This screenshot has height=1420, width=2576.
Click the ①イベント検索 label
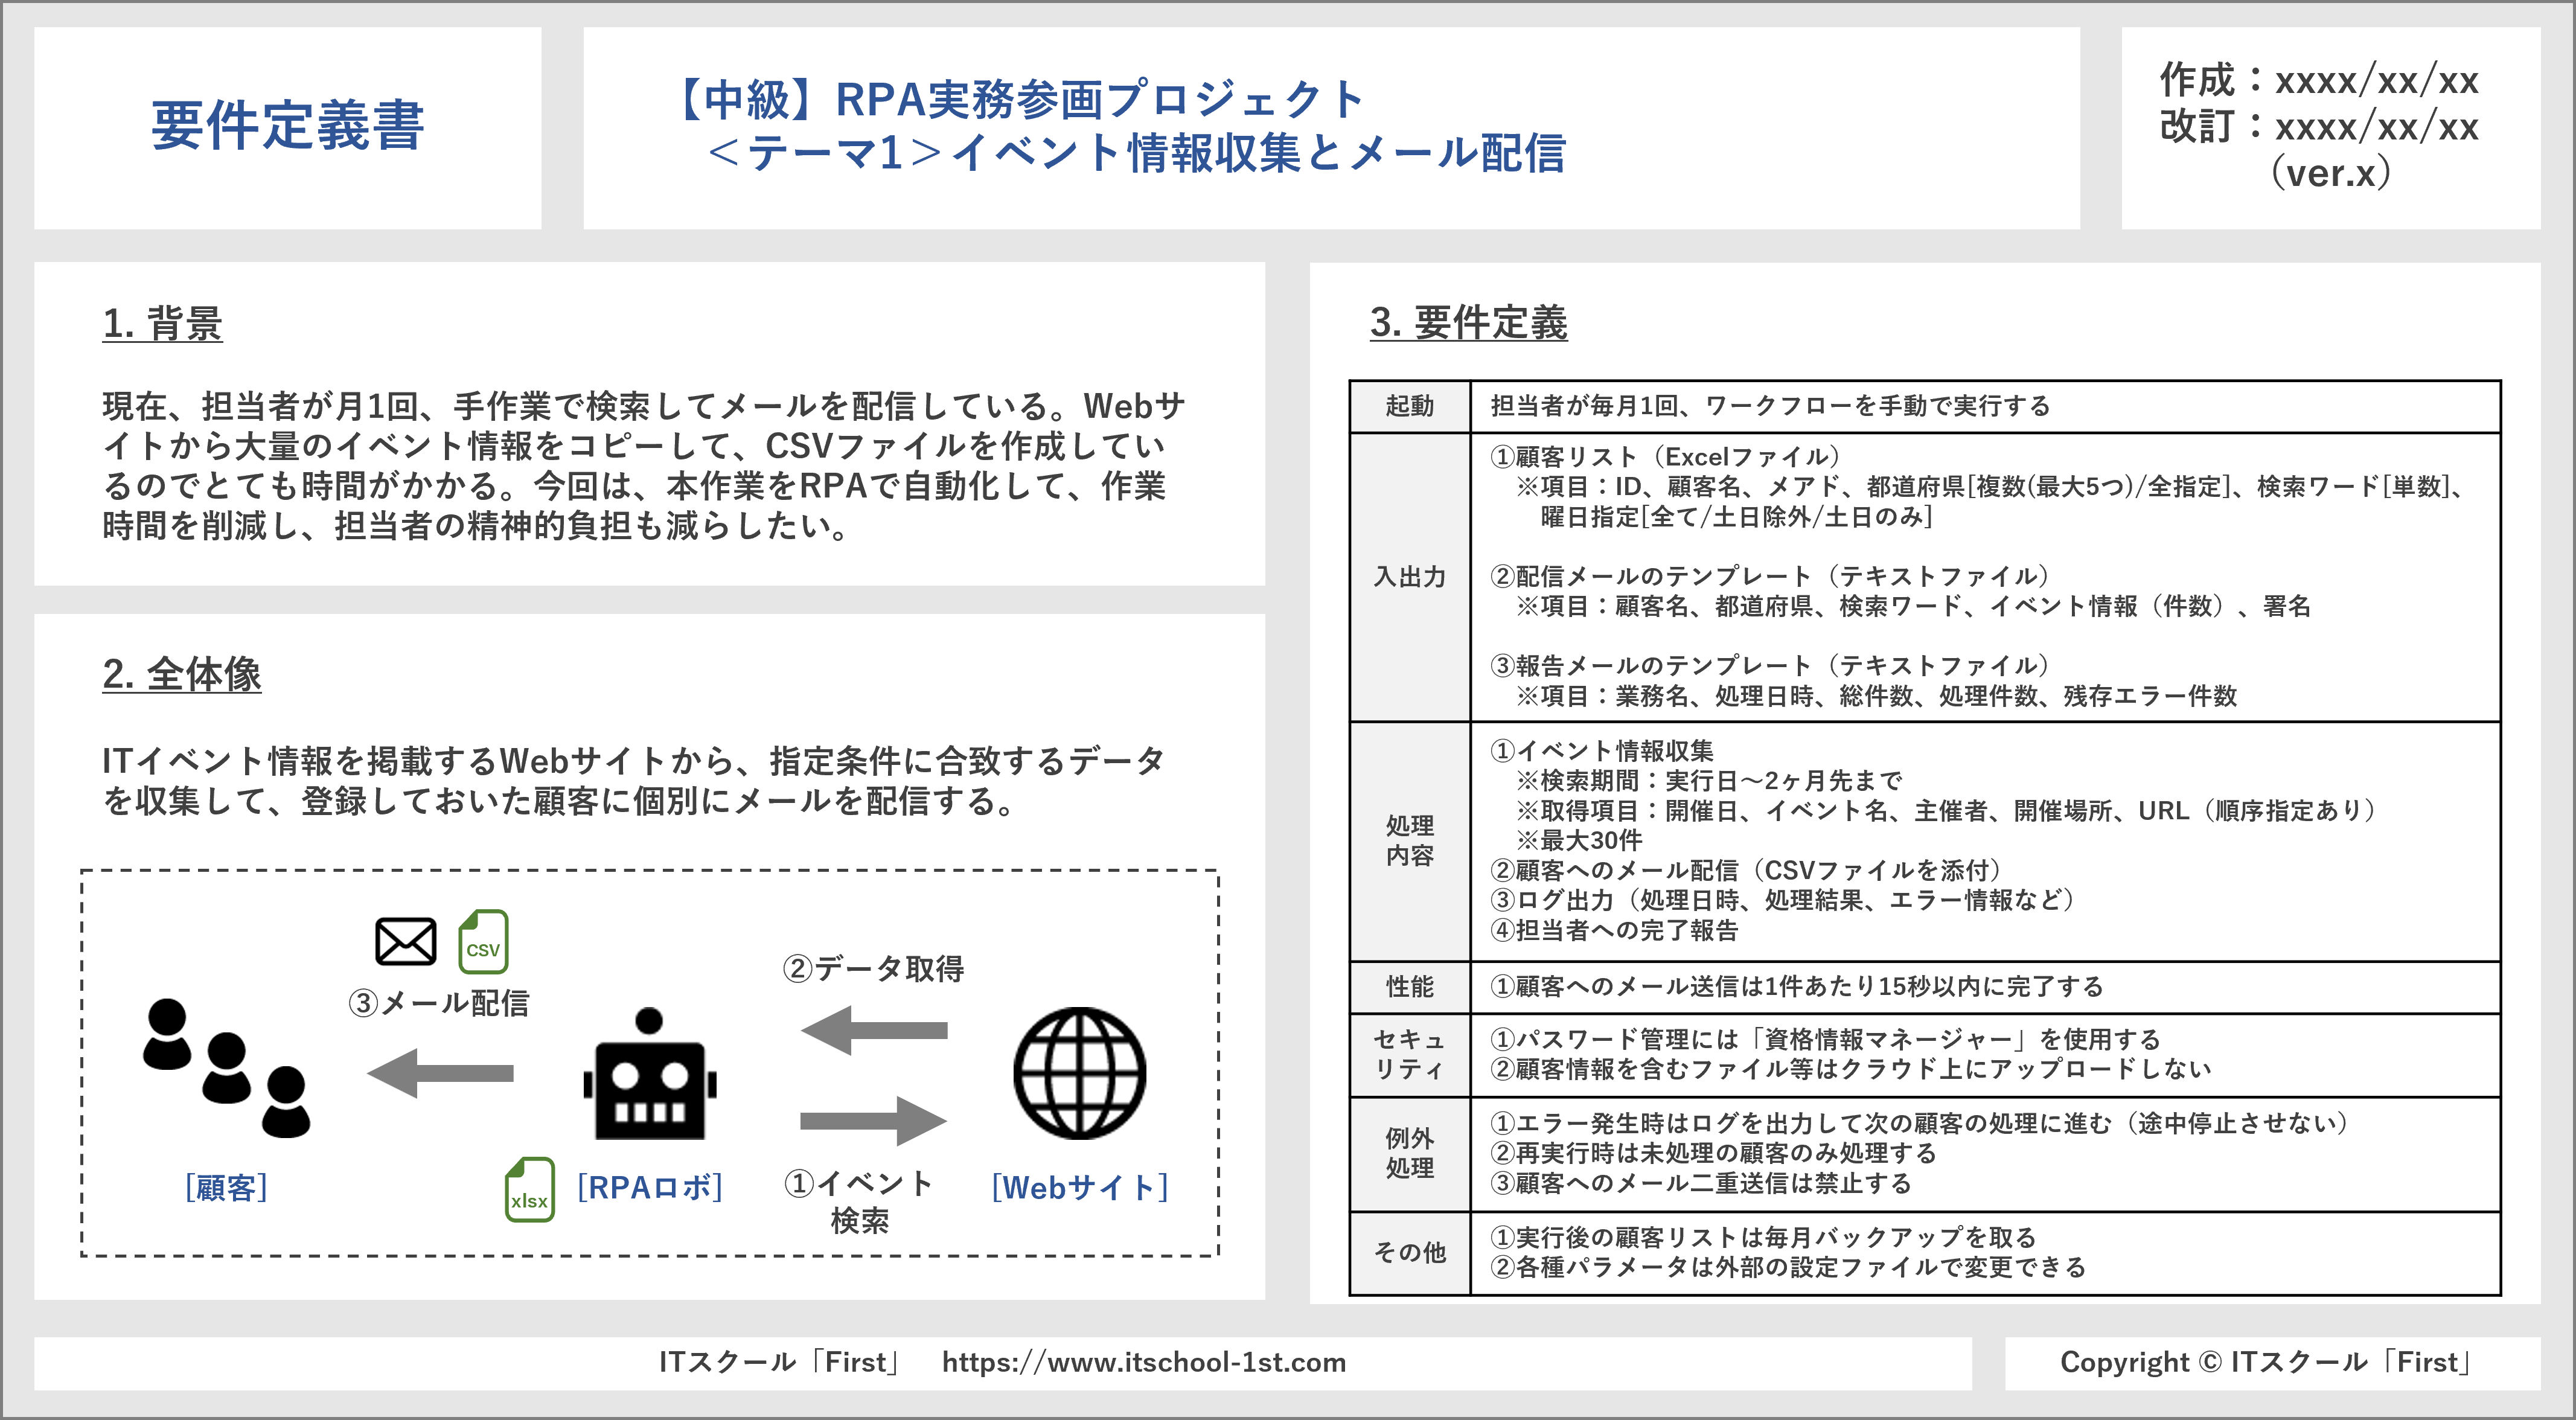[x=859, y=1202]
